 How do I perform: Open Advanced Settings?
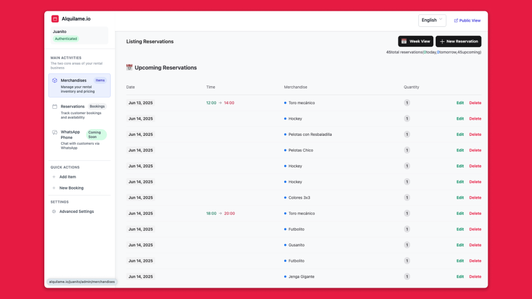[x=77, y=212]
